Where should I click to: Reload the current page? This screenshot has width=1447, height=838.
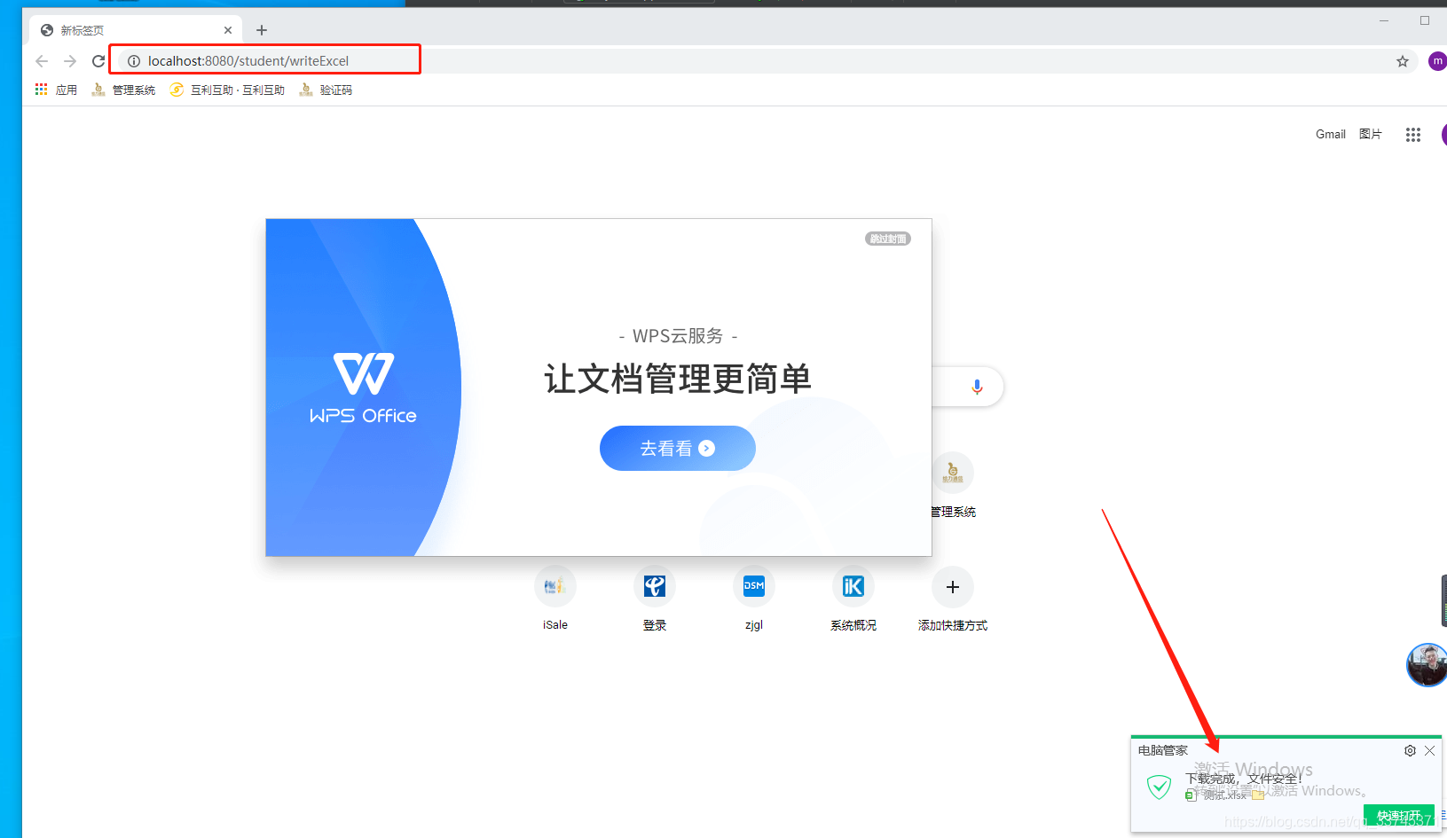[98, 61]
